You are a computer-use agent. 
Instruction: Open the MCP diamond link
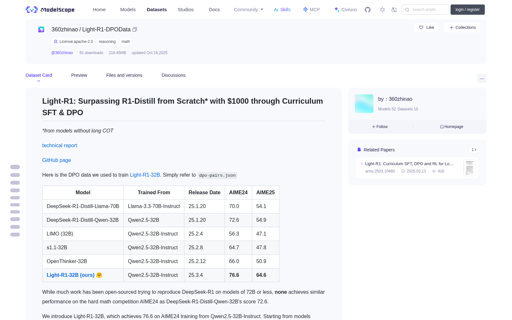311,10
